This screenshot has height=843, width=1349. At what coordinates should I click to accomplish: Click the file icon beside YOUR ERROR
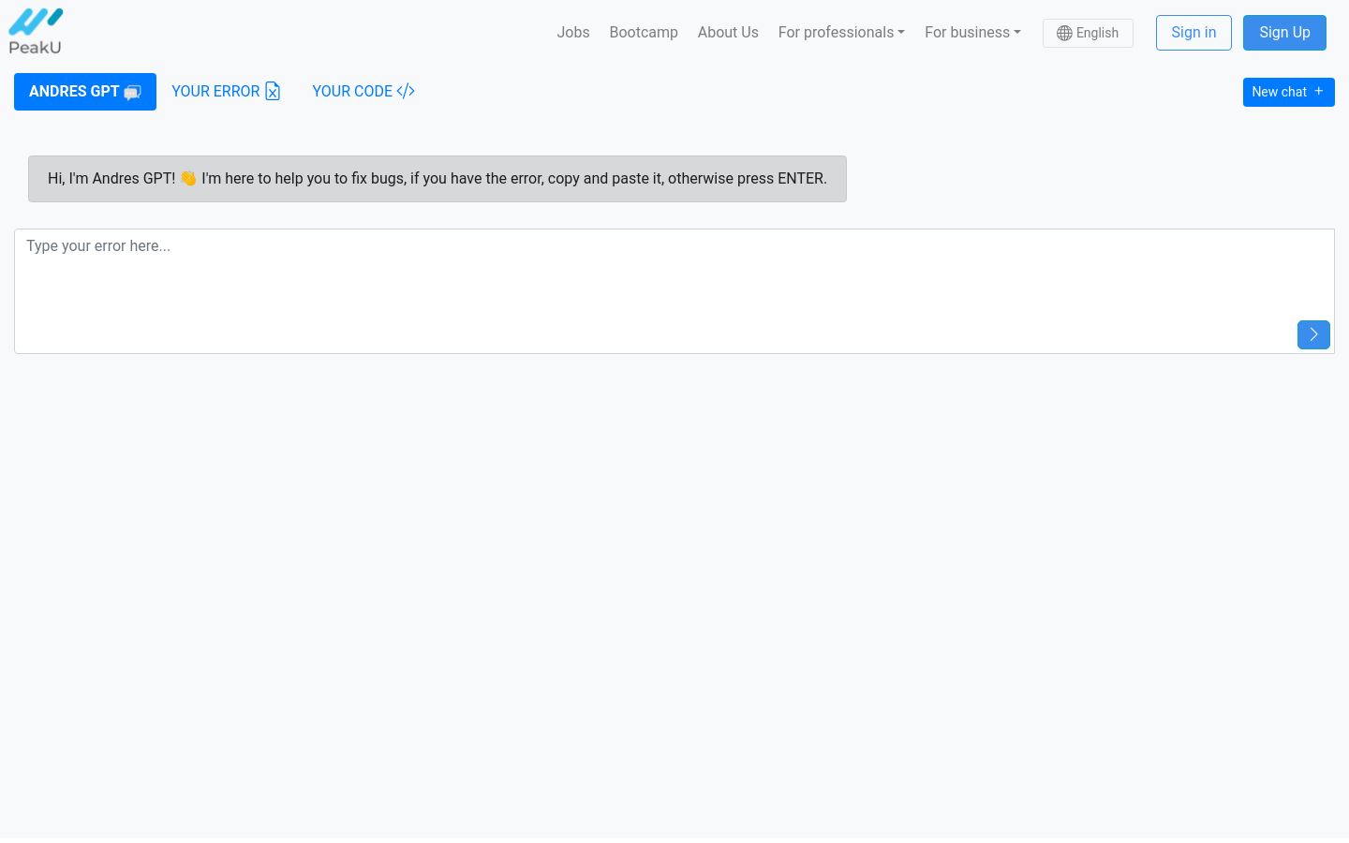(x=273, y=91)
